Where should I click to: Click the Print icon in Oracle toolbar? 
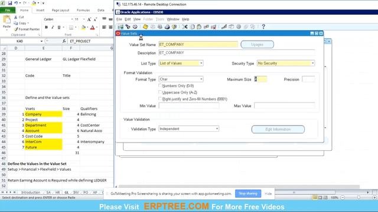click(x=167, y=26)
